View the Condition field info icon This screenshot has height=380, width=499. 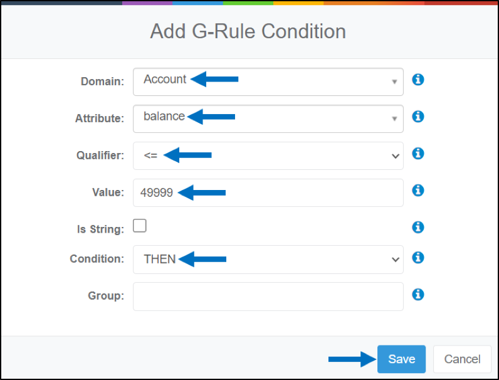pos(418,258)
